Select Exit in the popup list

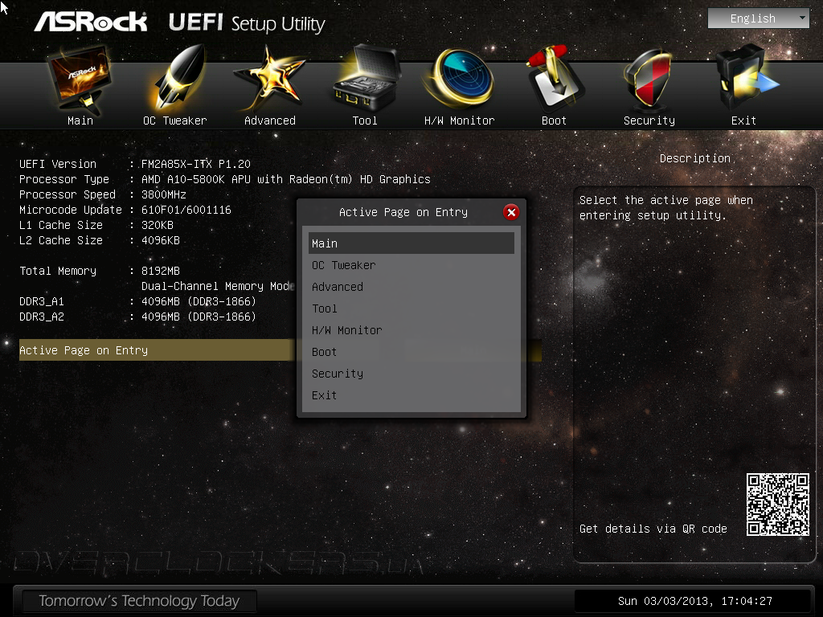(x=411, y=395)
